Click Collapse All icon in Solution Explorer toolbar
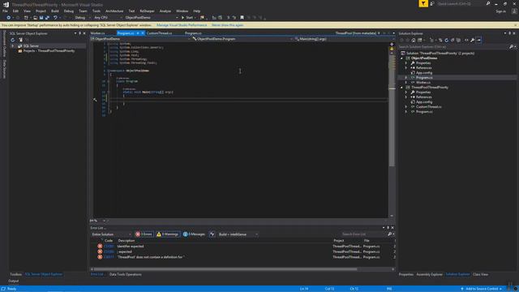Screen dimensions: 519x292 point(453,40)
